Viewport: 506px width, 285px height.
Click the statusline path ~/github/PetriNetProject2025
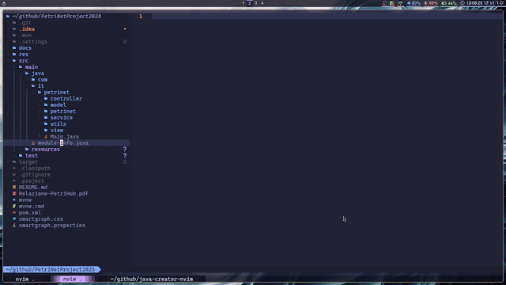tap(51, 269)
